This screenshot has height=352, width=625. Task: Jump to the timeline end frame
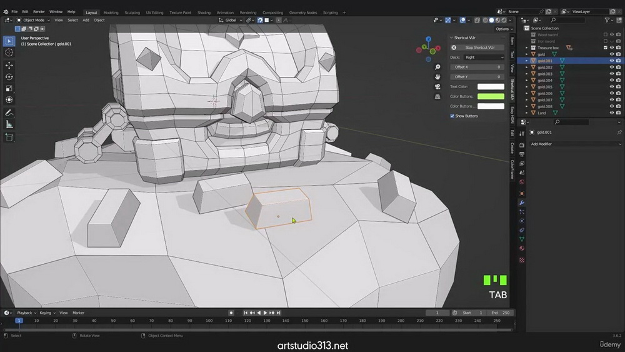point(279,313)
